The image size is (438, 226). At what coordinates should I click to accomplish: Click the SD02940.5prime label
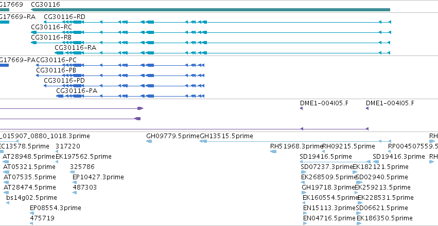pos(382,177)
